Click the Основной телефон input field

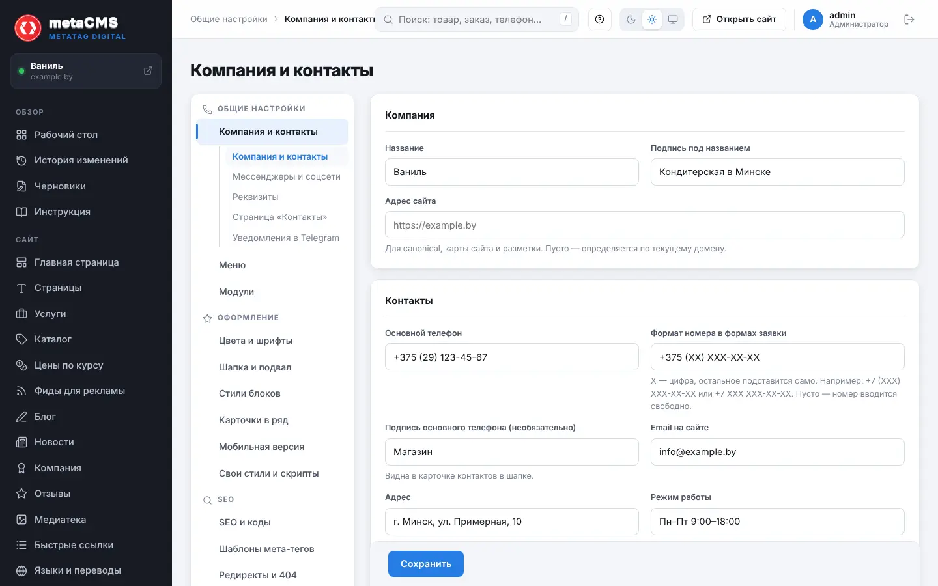[x=512, y=357]
